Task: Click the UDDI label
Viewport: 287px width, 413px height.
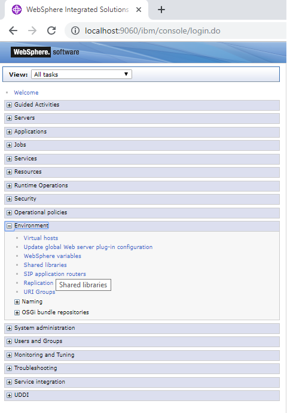Action: coord(22,394)
